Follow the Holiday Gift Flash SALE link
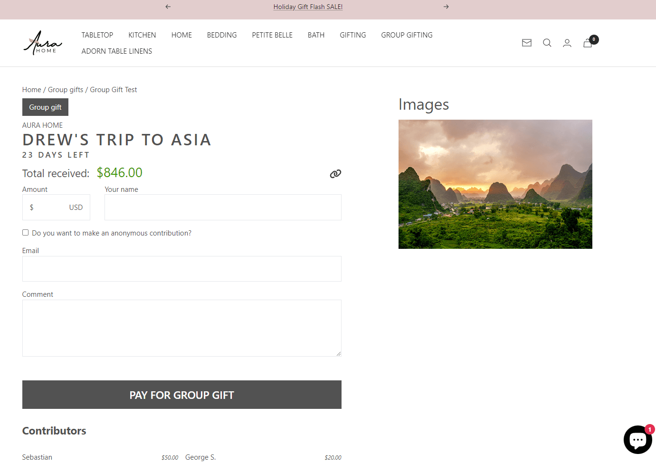The height and width of the screenshot is (463, 656). tap(308, 7)
